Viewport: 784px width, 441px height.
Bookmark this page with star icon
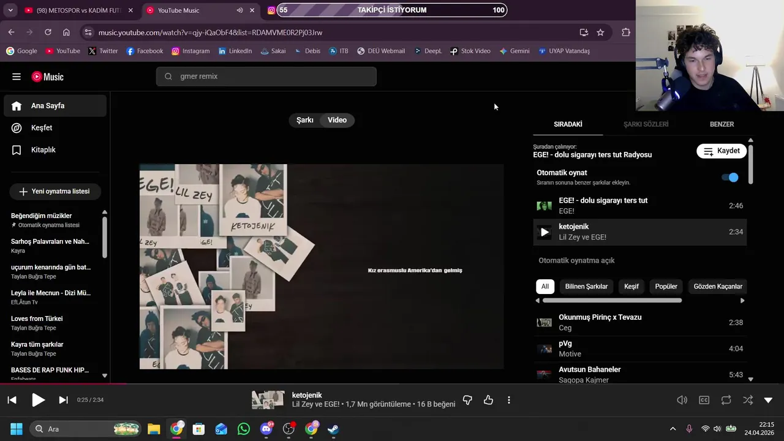[x=600, y=32]
